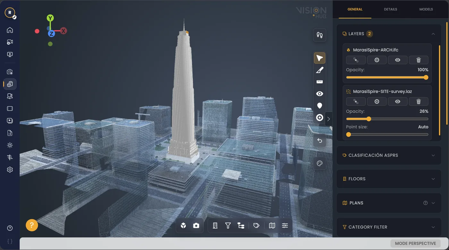Image resolution: width=449 pixels, height=250 pixels.
Task: Click the 3D cube view icon in bottom toolbar
Action: [183, 226]
